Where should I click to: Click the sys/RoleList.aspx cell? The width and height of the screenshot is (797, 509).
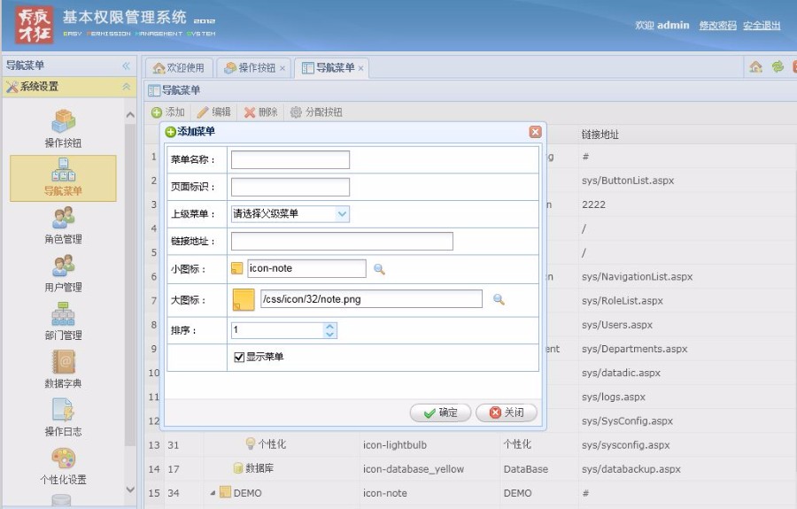point(623,301)
